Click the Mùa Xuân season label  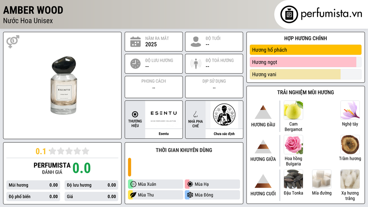(x=147, y=184)
